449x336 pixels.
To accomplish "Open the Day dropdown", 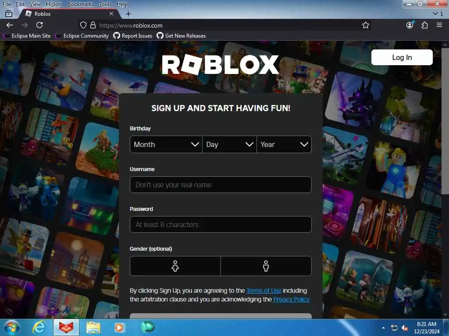I will 229,144.
